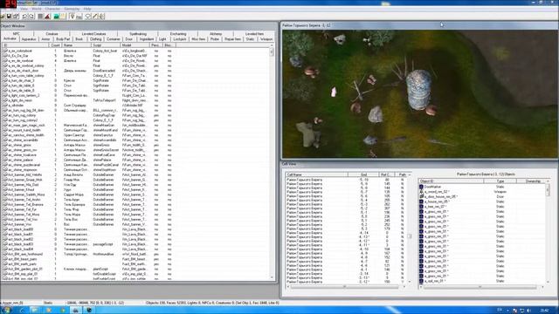Sort Object Window by Model column
The height and width of the screenshot is (314, 559).
click(x=135, y=45)
